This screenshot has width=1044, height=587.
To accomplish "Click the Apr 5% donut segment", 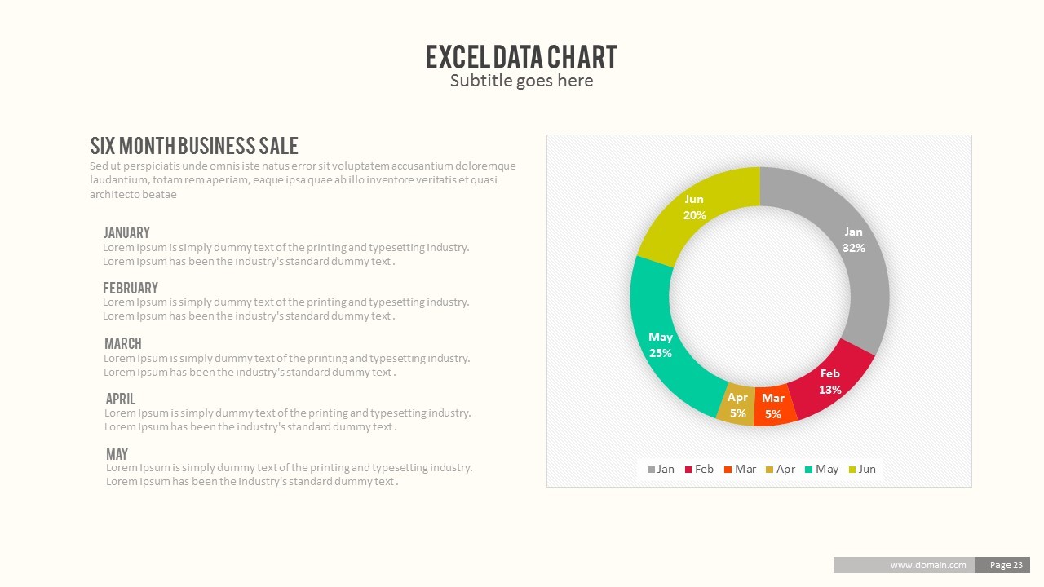I will 737,404.
